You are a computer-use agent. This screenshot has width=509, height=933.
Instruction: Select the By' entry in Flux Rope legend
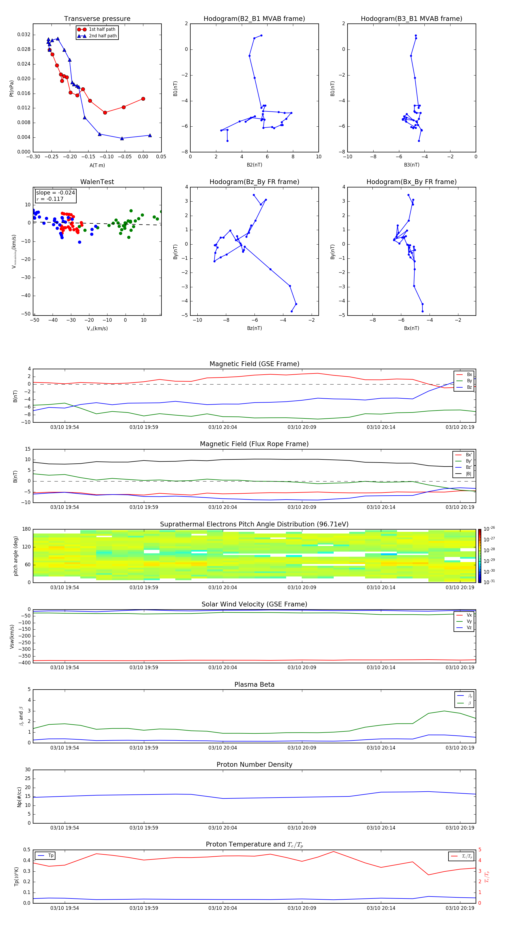463,461
